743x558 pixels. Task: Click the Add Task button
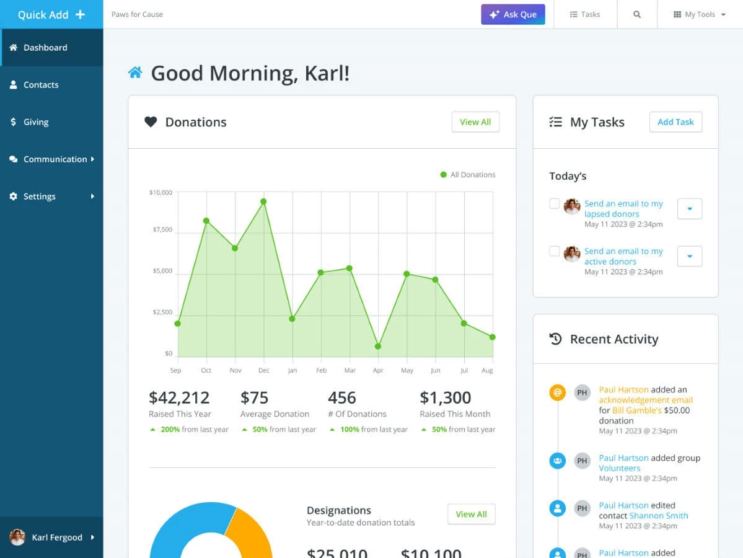click(x=675, y=122)
